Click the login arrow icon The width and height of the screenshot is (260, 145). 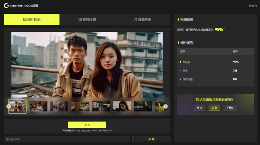point(256,6)
